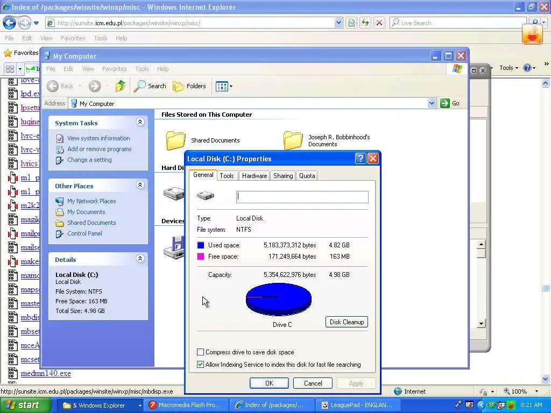Uncheck Allow Indexing Service checkbox
551x413 pixels.
coord(200,365)
